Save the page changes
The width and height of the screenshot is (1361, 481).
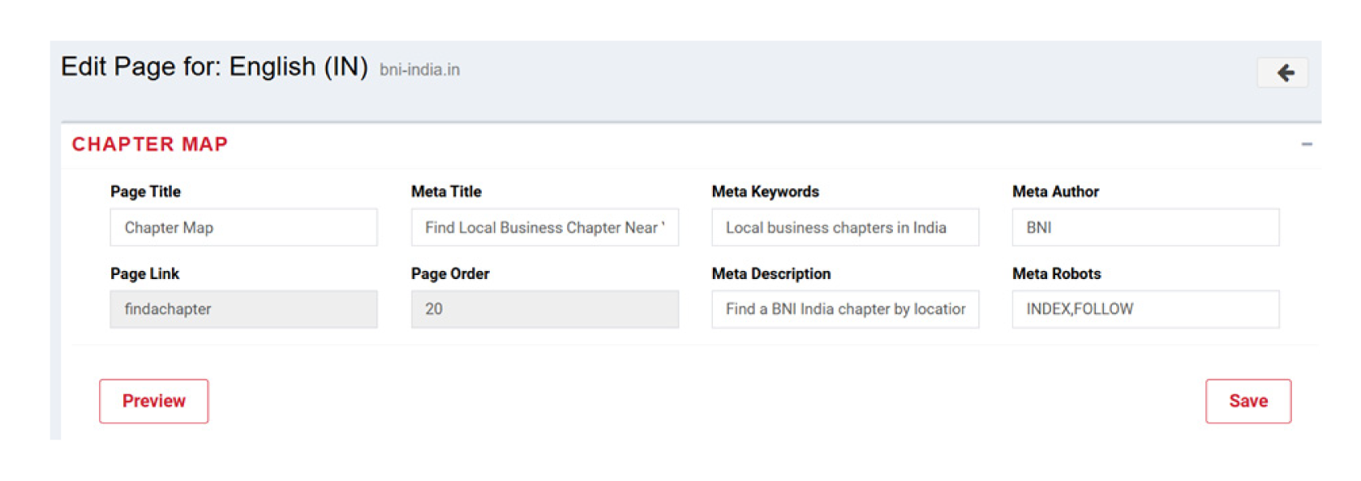click(x=1248, y=401)
